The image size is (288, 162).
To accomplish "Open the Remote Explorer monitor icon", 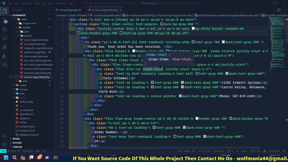I will (4, 38).
